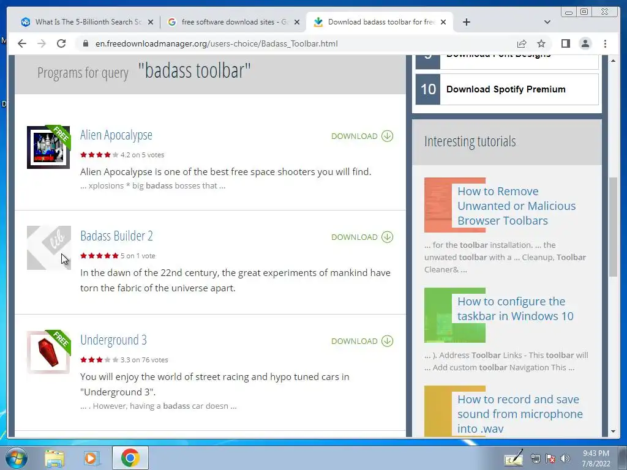
Task: Click the Alien Apocalypse star rating
Action: [99, 155]
